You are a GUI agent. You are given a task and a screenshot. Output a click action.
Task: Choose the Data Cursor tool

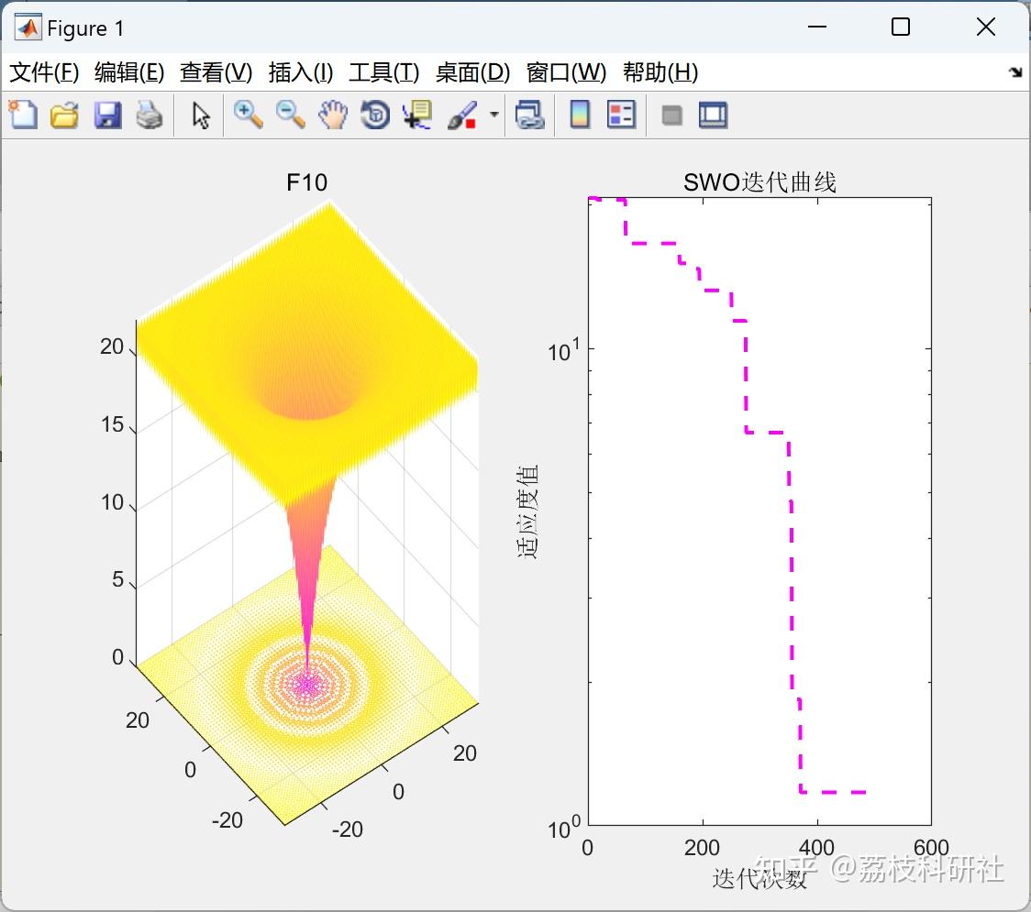pos(417,115)
